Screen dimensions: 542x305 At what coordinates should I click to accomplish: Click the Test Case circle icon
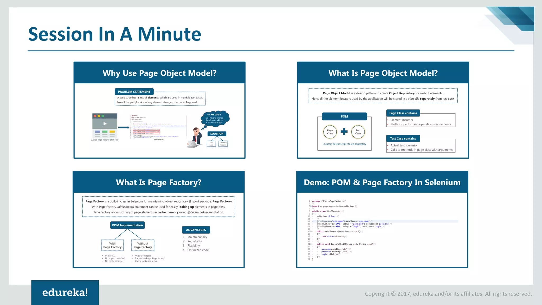(x=358, y=132)
